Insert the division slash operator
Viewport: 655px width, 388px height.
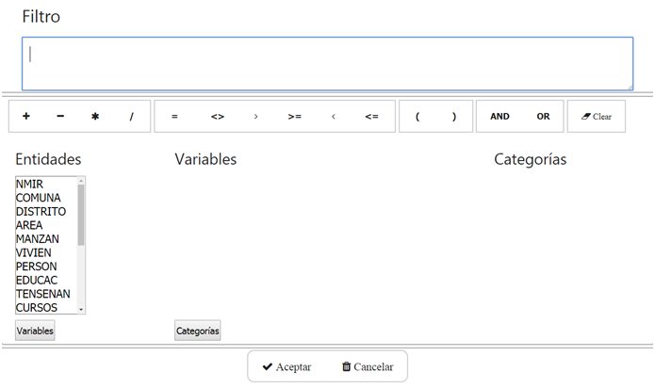click(131, 117)
